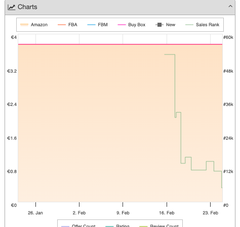Click the €1.6 price axis label

pyautogui.click(x=12, y=138)
